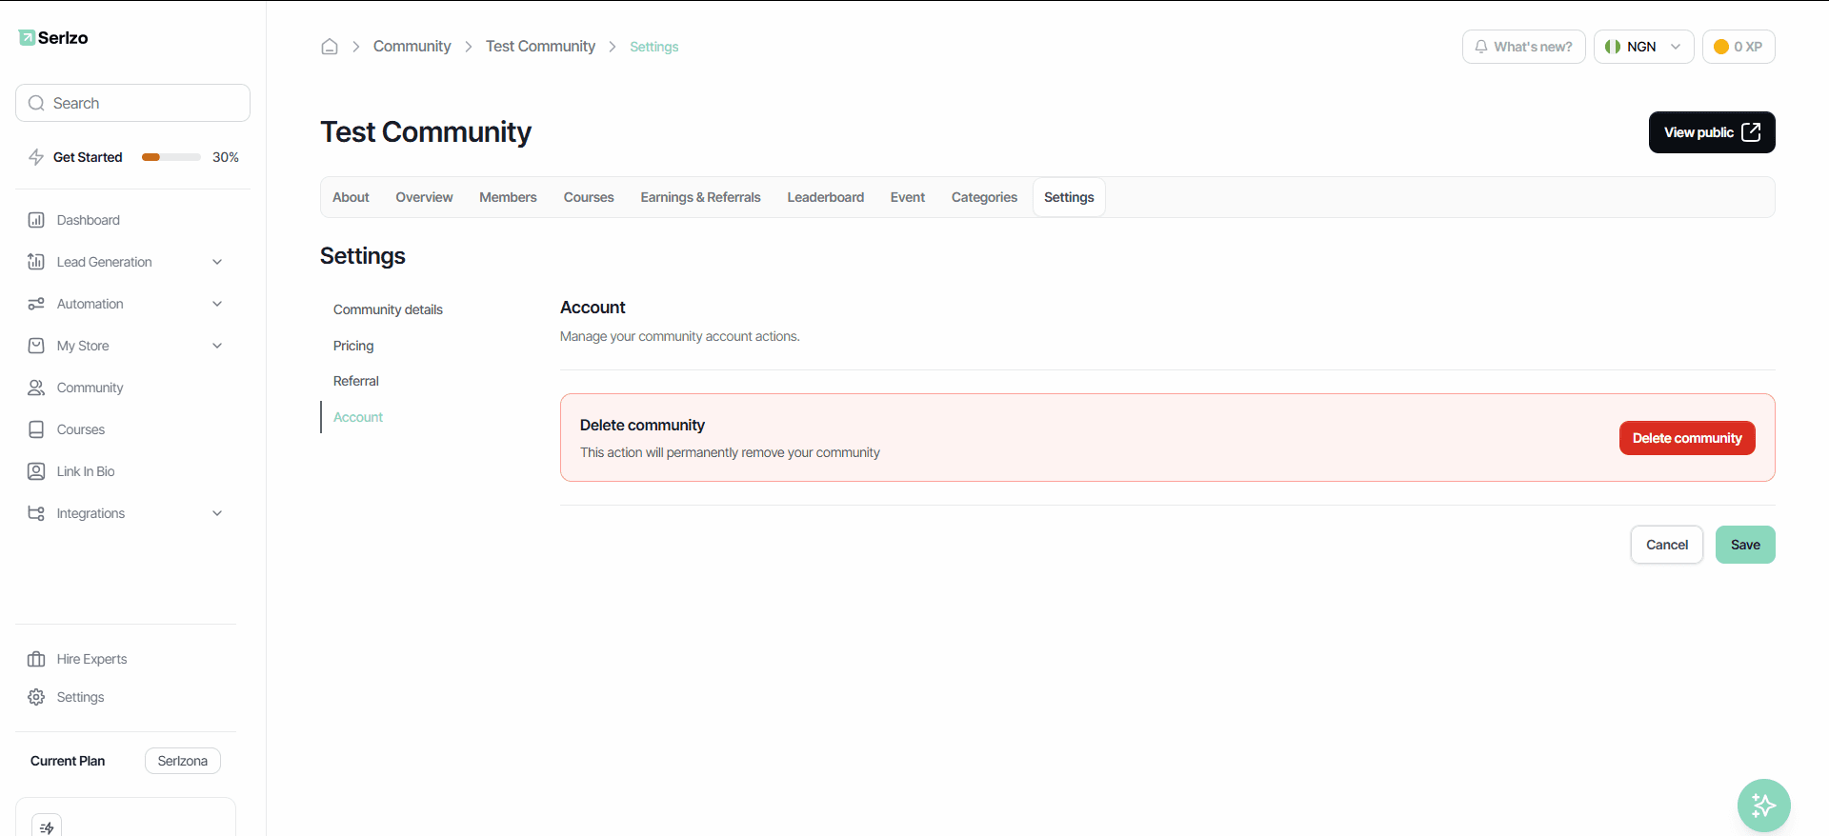Open Referral settings section
This screenshot has width=1829, height=836.
356,381
